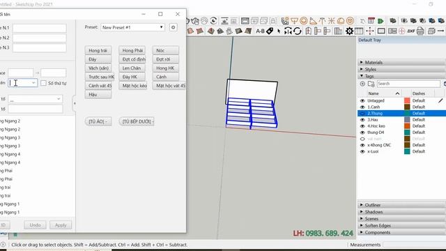Click the '[TỦ ÁO] -' button
Image resolution: width=446 pixels, height=251 pixels.
pos(98,121)
